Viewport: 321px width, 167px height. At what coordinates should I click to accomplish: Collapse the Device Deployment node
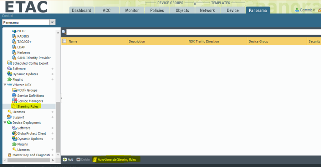click(5, 122)
